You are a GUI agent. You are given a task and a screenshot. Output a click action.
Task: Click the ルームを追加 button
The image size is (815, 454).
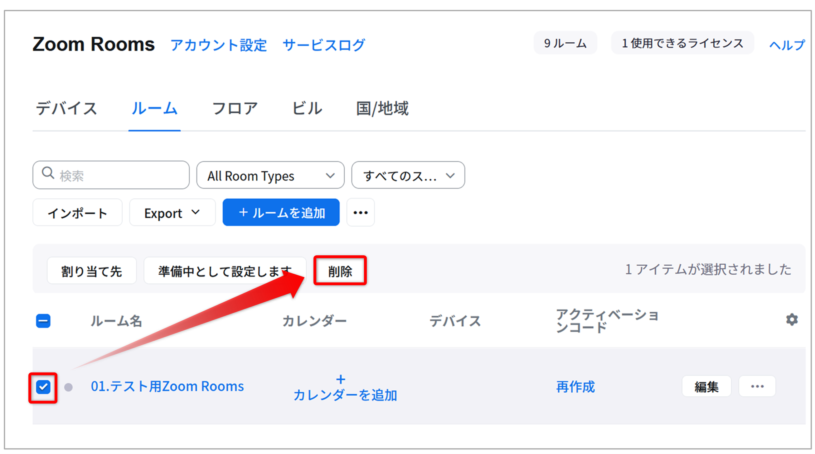(281, 212)
